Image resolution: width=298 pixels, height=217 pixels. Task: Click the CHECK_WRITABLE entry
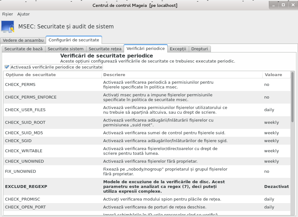(147, 151)
